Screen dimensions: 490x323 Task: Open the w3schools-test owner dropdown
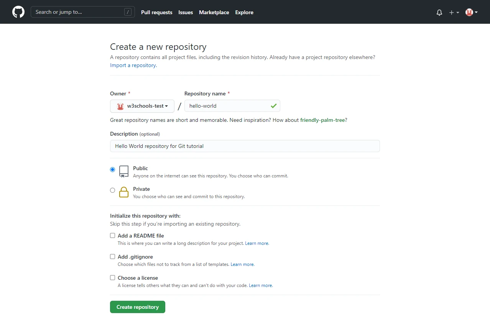pos(142,106)
